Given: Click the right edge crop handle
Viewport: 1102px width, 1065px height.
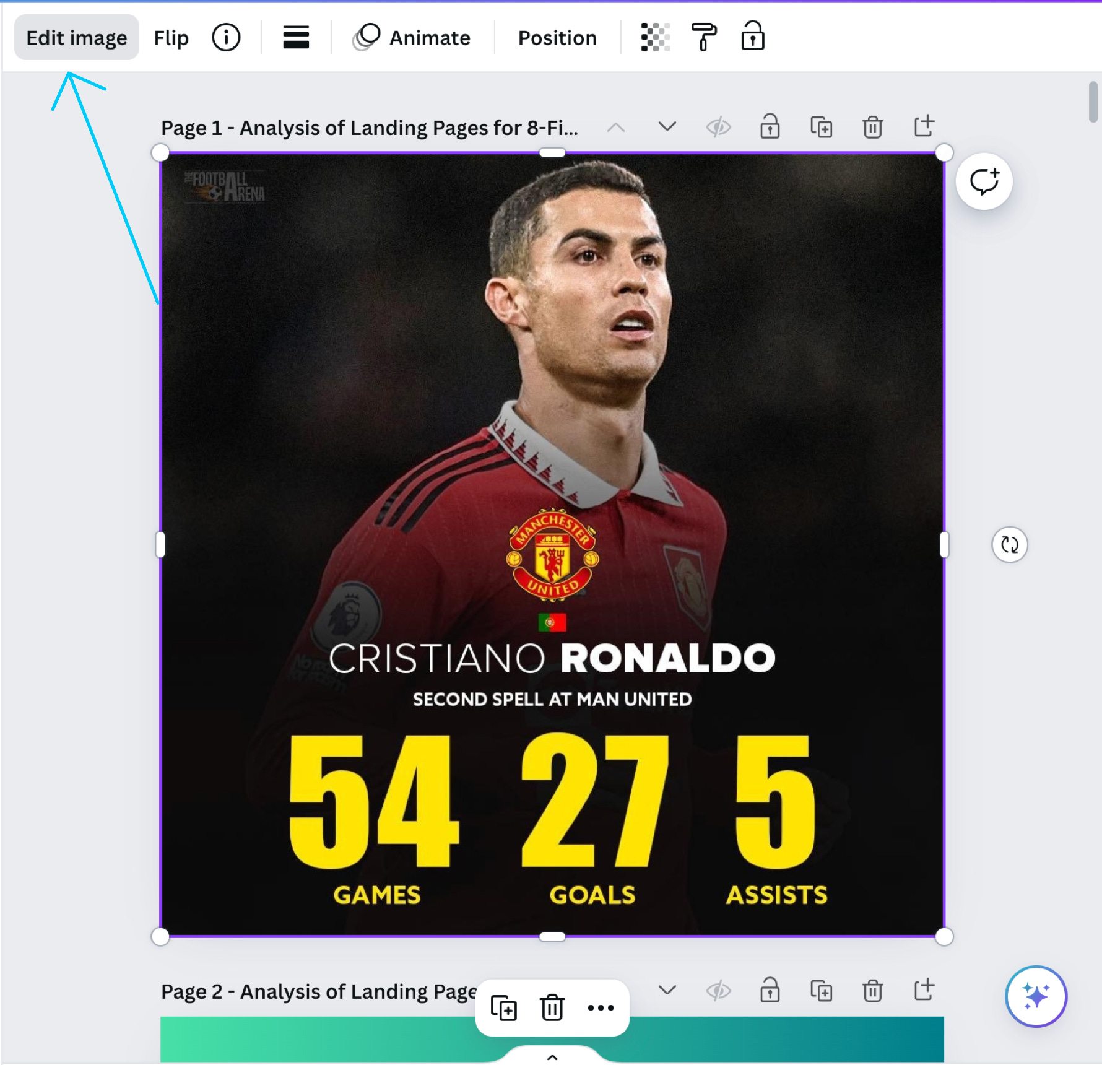Looking at the screenshot, I should 944,545.
